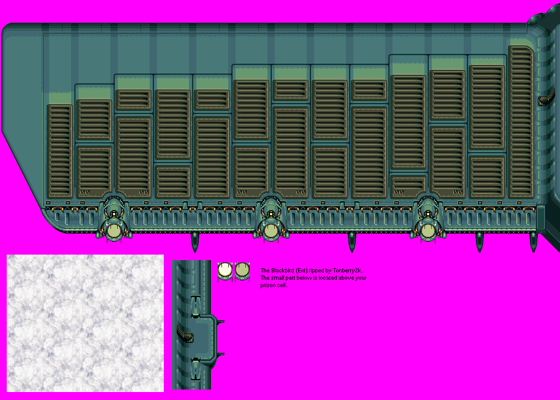Click the fin between left and middle engine pods
The width and height of the screenshot is (560, 400).
pyautogui.click(x=194, y=242)
